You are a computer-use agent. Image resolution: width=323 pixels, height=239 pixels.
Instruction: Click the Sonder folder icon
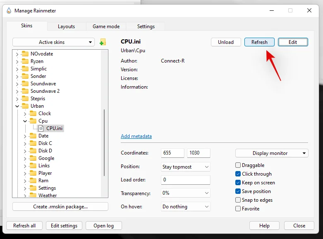25,76
